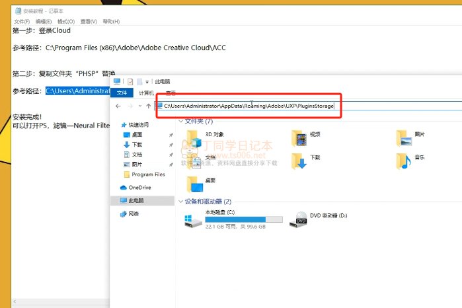Click the File Explorer back arrow
Viewport: 462px width, 308px height.
[x=118, y=106]
